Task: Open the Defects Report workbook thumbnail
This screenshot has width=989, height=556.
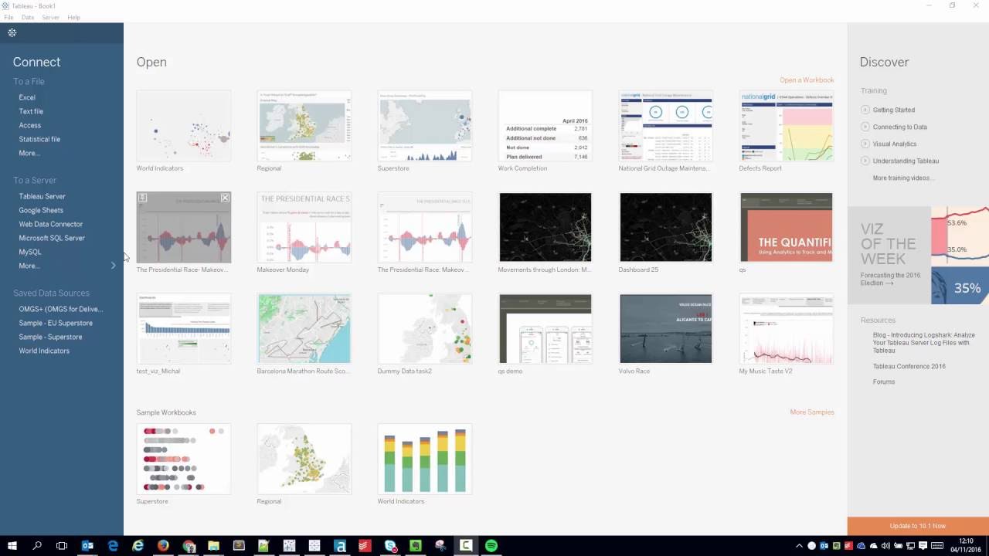Action: click(786, 126)
